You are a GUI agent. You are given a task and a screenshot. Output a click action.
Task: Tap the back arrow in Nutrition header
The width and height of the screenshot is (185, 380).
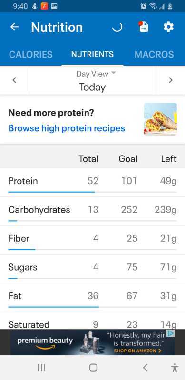[x=14, y=27]
